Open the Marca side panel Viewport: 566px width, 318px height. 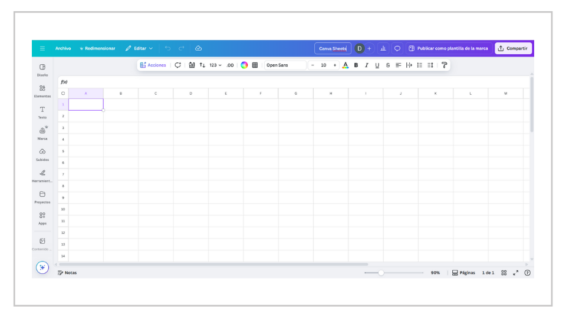(42, 134)
